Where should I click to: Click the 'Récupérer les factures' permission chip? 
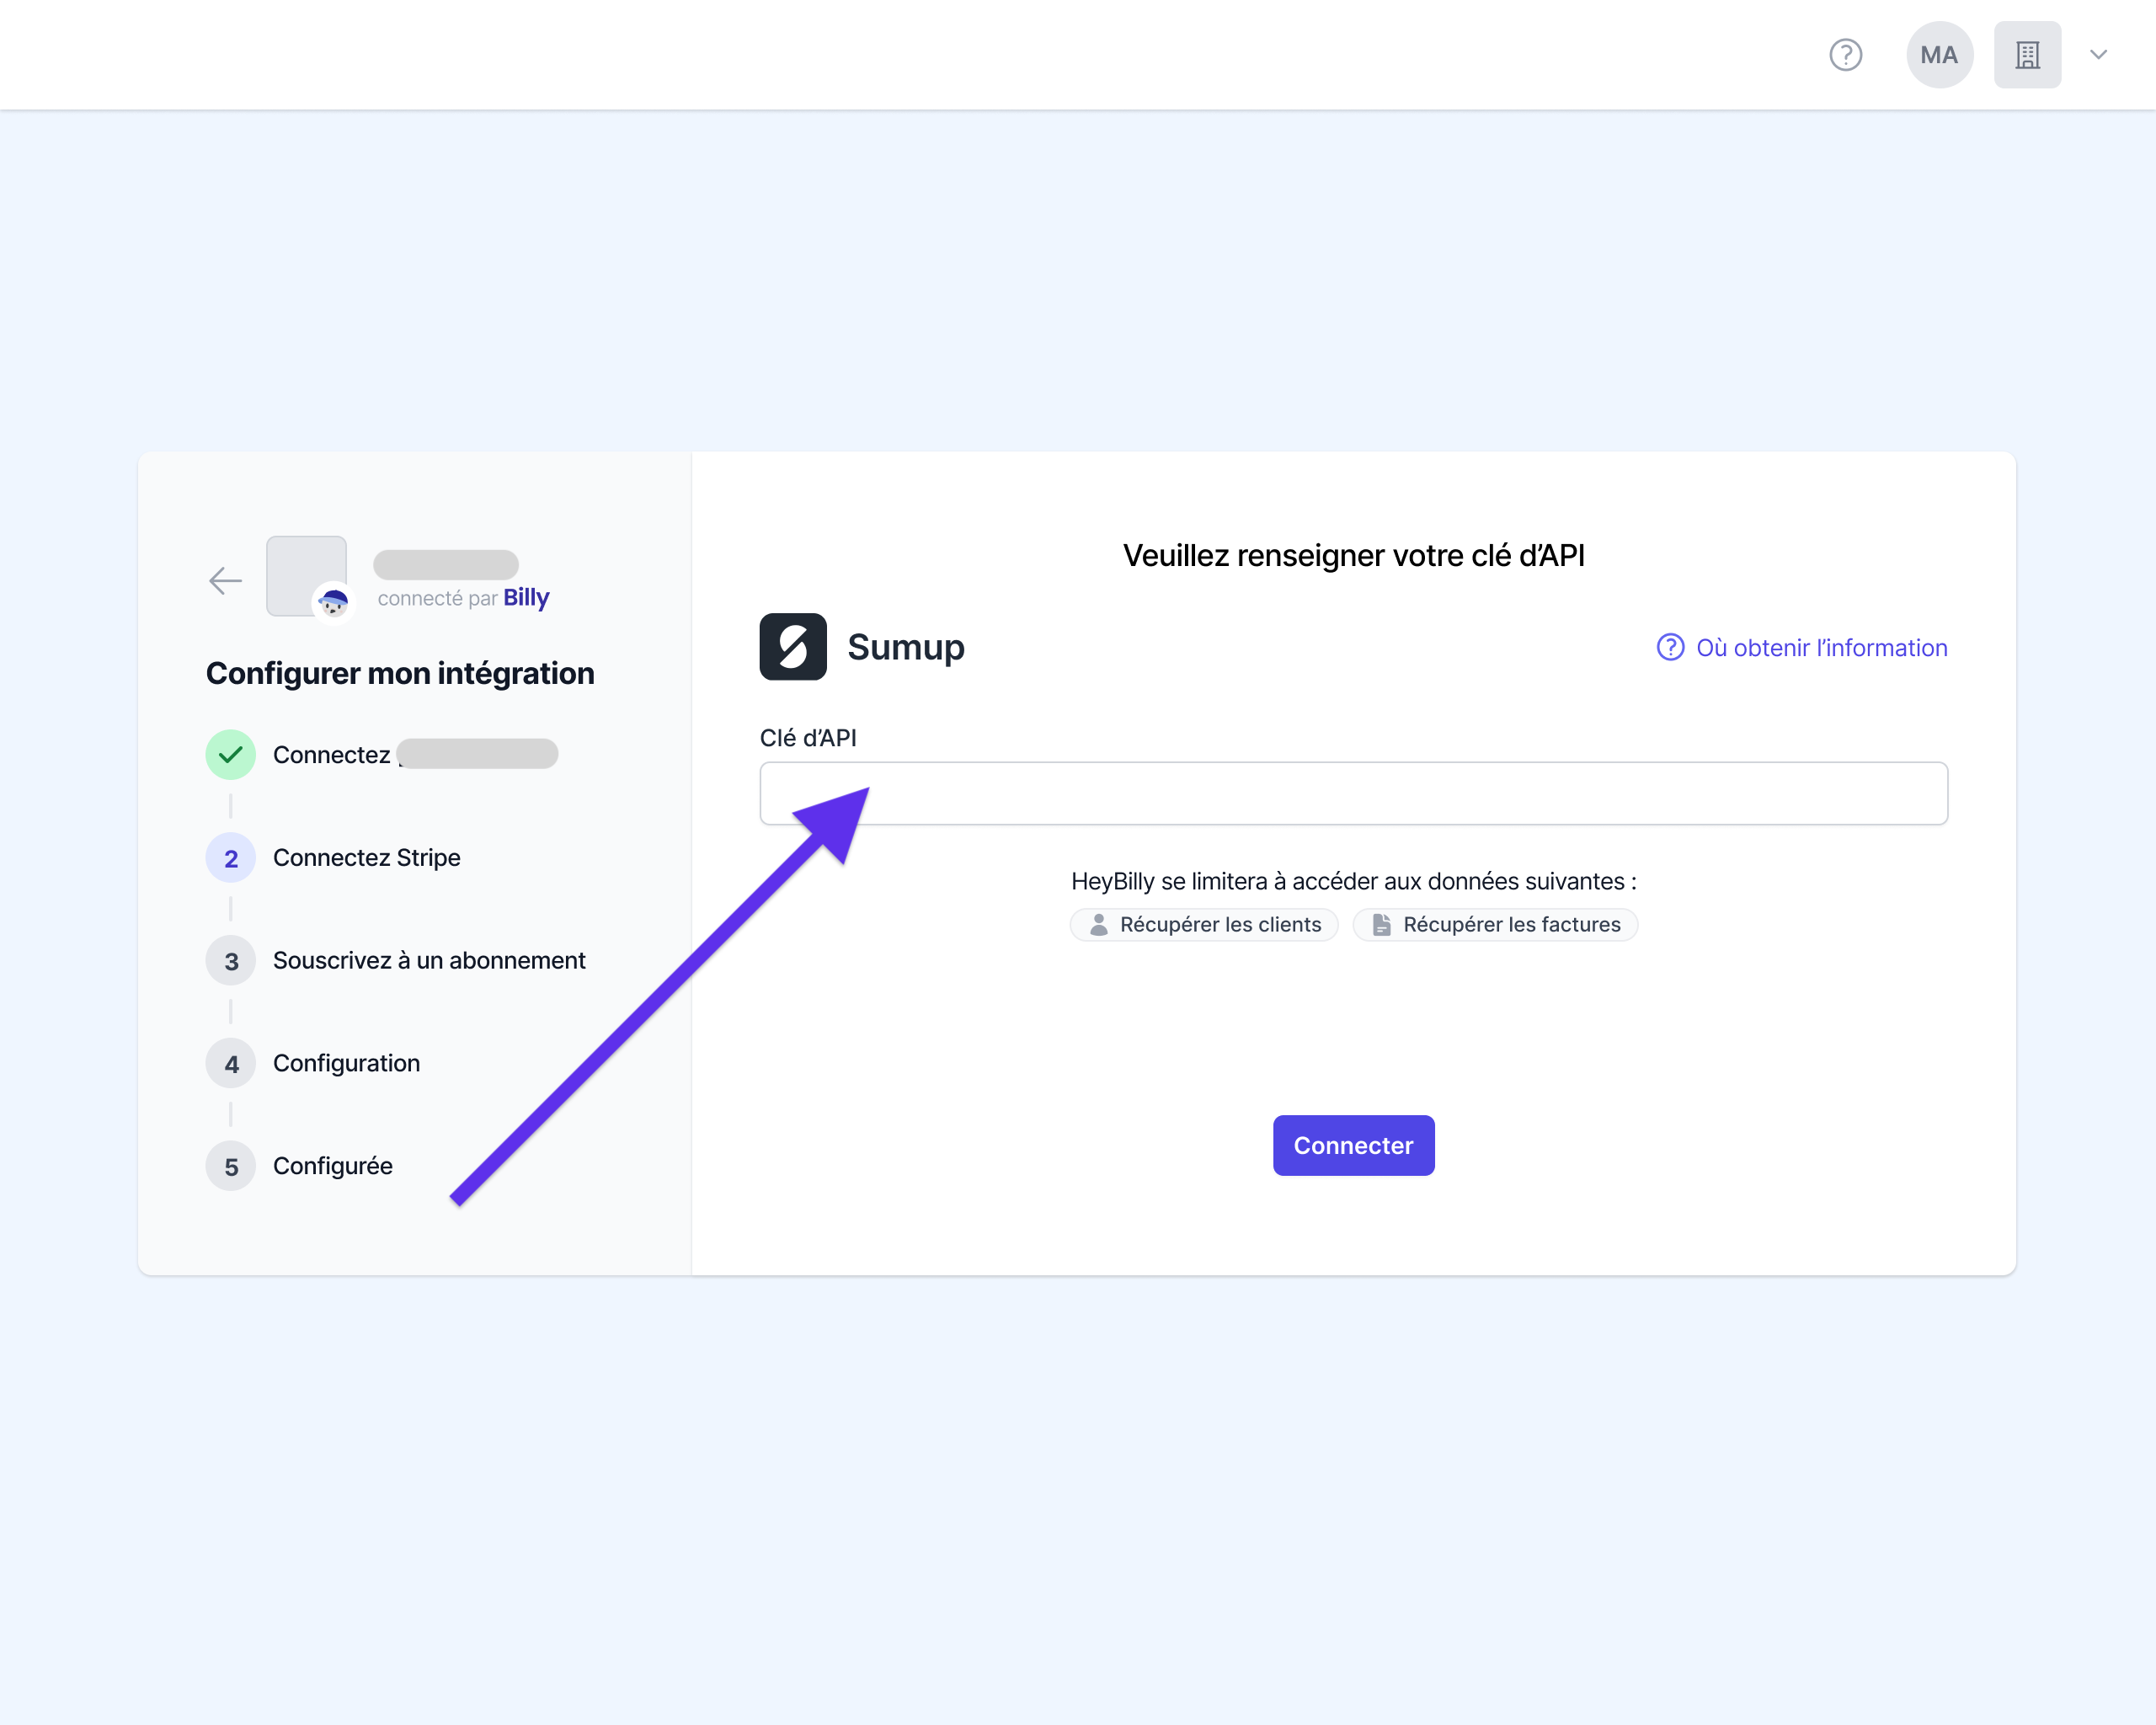tap(1495, 925)
